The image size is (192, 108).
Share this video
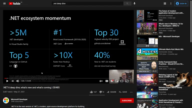pyautogui.click(x=111, y=92)
